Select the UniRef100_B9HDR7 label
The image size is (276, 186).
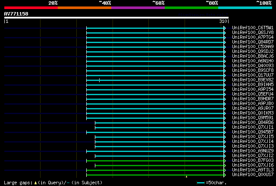(x=253, y=99)
